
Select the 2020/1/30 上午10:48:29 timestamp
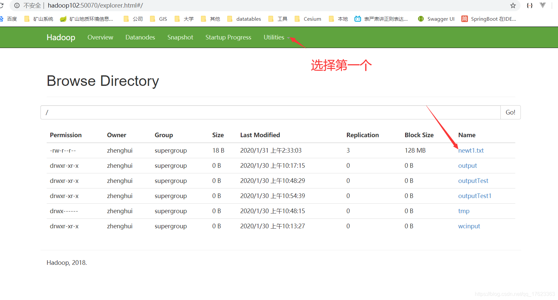273,181
